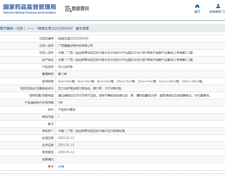The width and height of the screenshot is (225, 177).
Task: Click the 数据查询 heading text
Action: click(x=80, y=9)
